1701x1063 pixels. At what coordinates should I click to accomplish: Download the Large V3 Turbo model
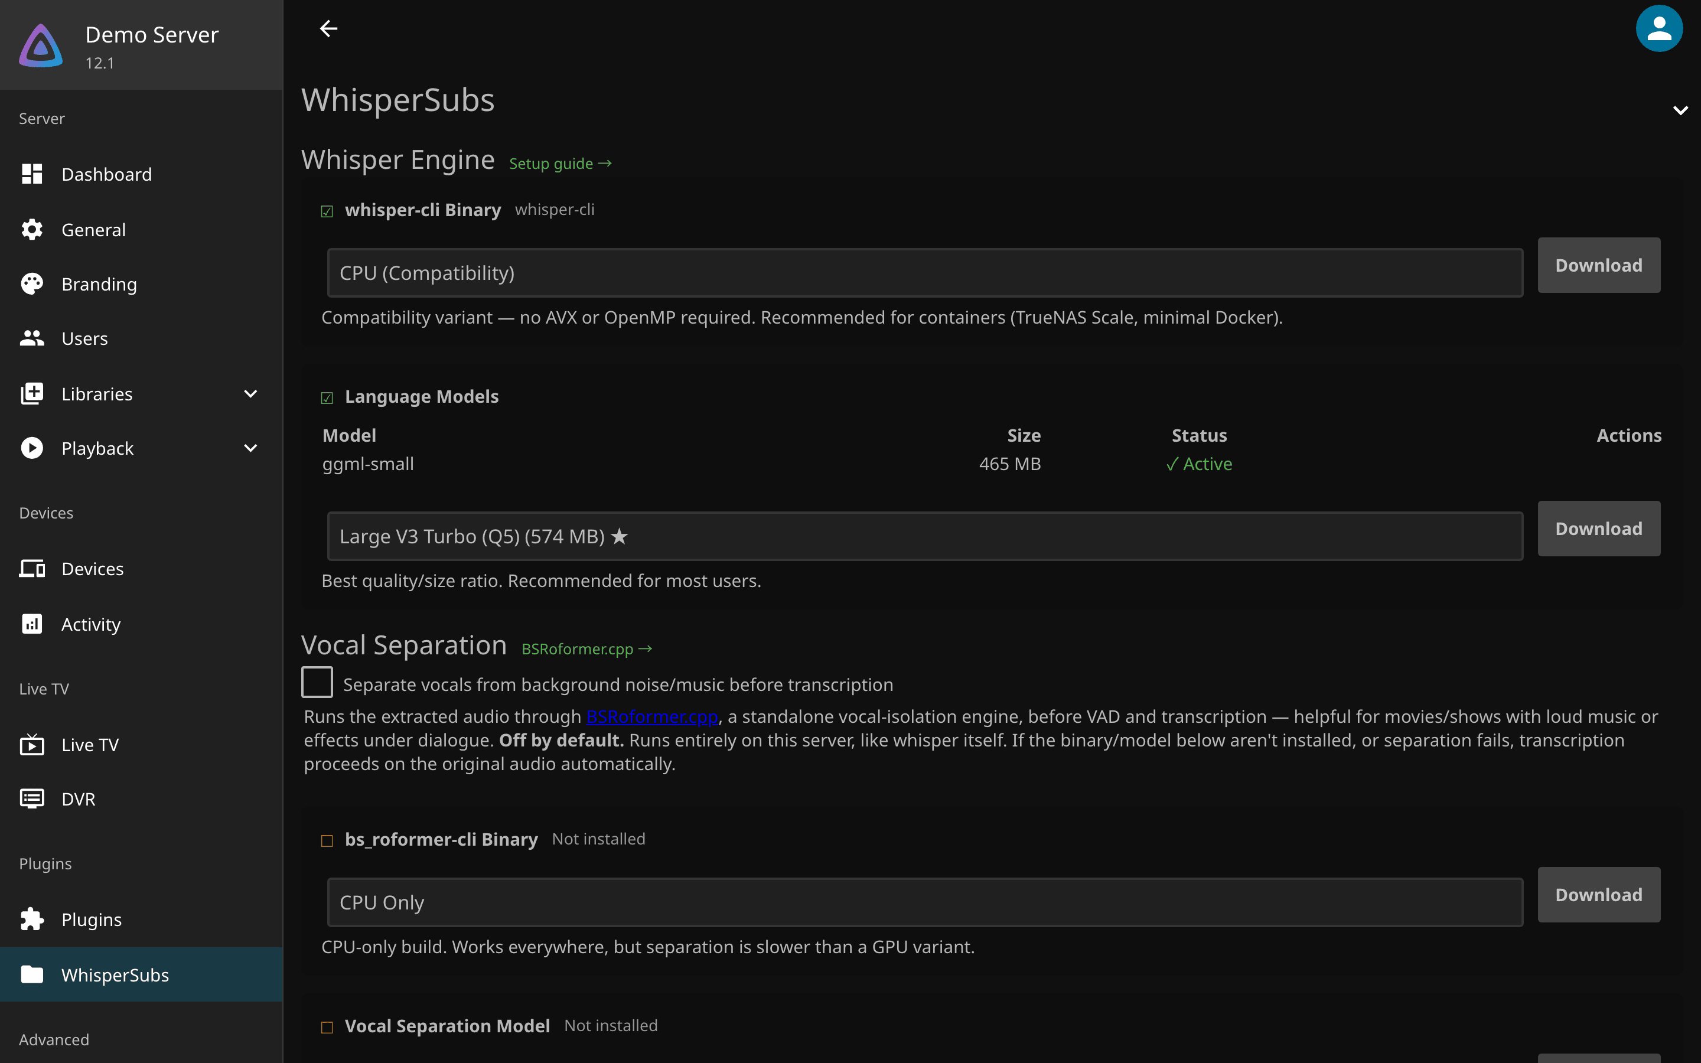1598,529
